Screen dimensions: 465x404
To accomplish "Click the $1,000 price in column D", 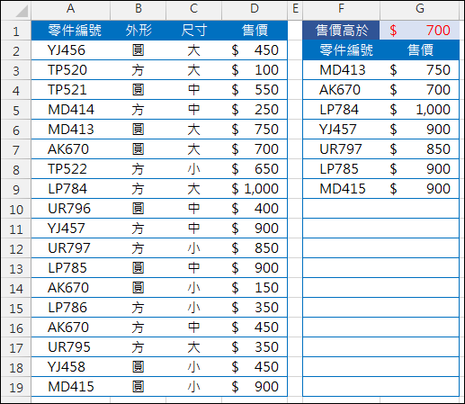I will click(255, 189).
